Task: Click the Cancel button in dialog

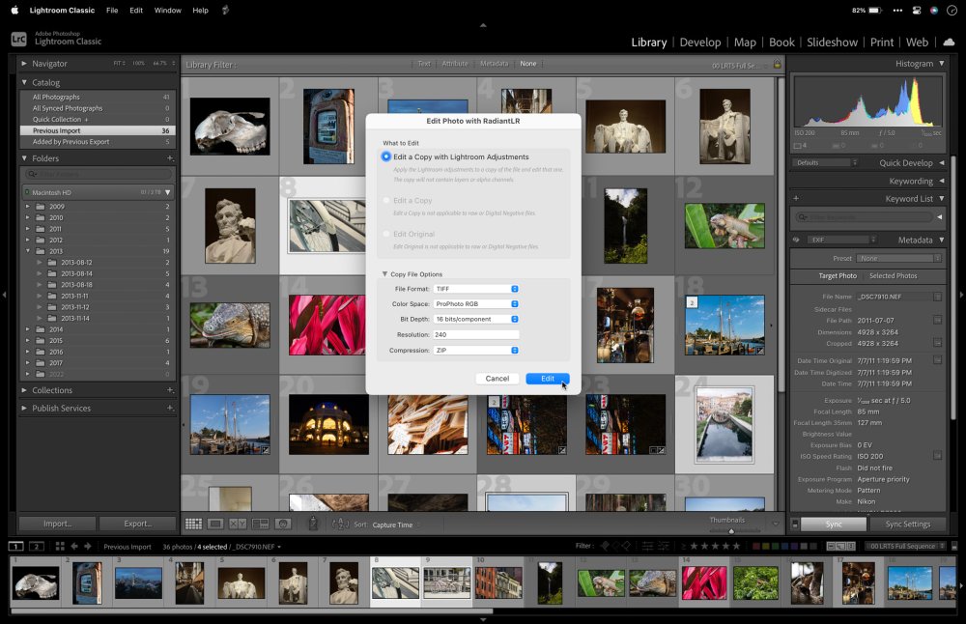Action: click(497, 379)
